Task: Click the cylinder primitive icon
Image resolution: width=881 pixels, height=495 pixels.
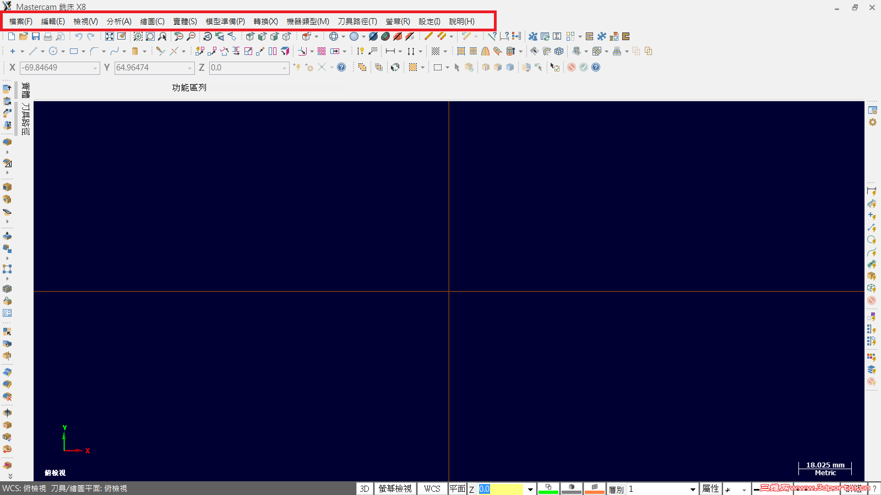Action: click(135, 51)
